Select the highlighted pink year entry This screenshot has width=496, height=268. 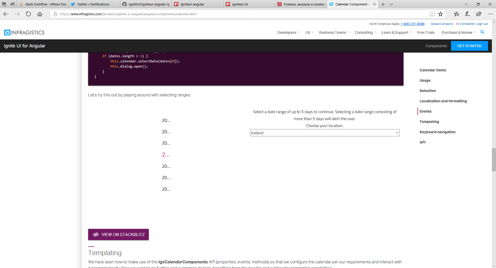pos(166,155)
